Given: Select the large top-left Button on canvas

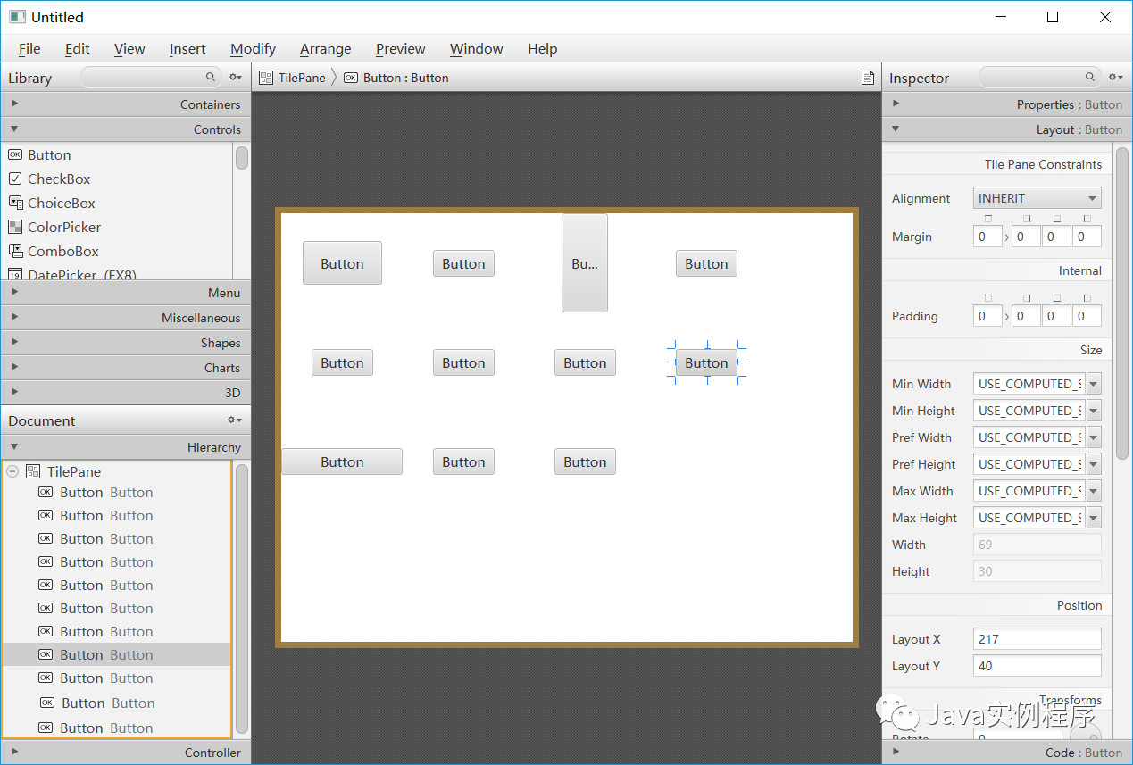Looking at the screenshot, I should [342, 263].
